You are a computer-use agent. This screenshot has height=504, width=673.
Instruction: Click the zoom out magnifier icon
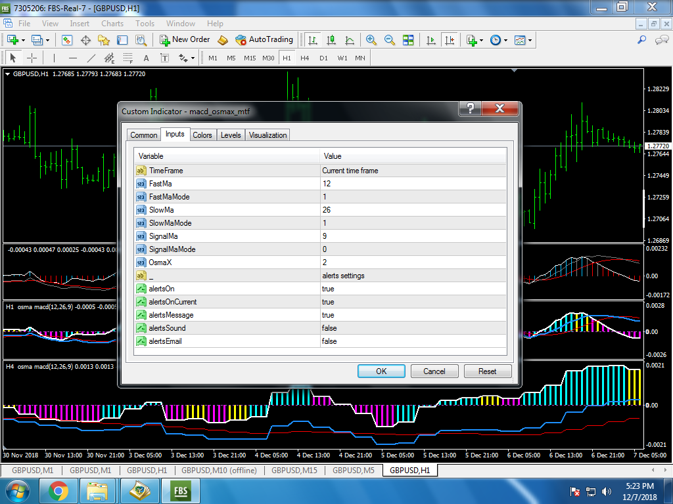tap(390, 40)
